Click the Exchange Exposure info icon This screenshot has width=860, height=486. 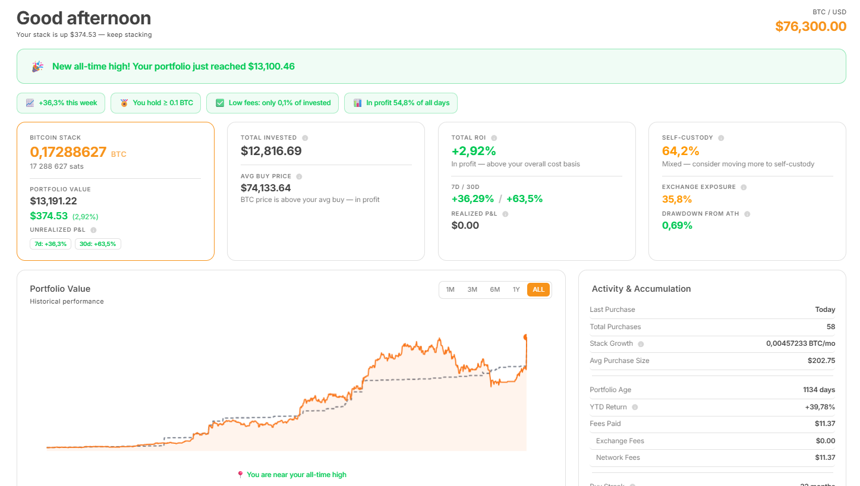point(744,187)
